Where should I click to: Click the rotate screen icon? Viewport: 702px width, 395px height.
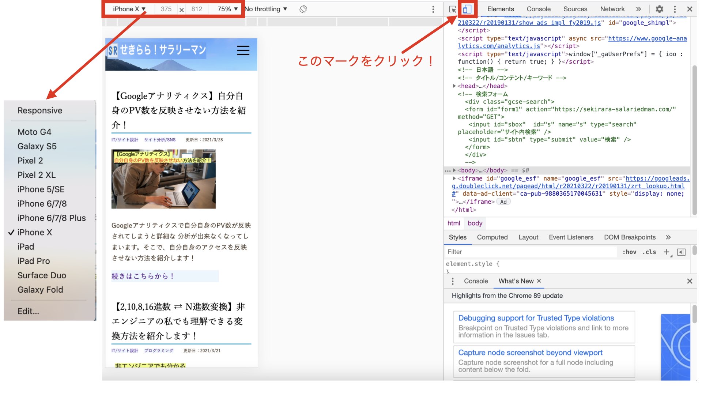pyautogui.click(x=303, y=9)
